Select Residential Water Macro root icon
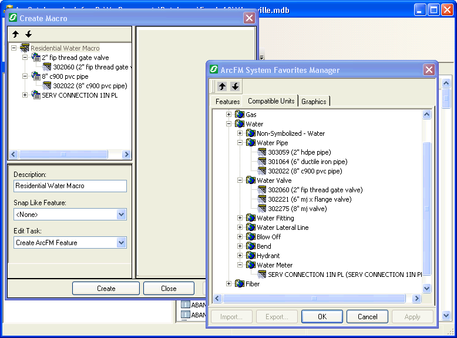 click(25, 48)
